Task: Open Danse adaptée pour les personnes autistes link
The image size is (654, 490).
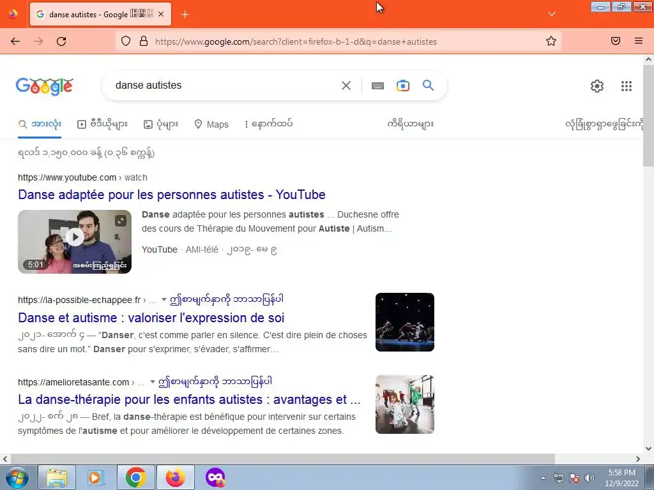Action: tap(172, 195)
